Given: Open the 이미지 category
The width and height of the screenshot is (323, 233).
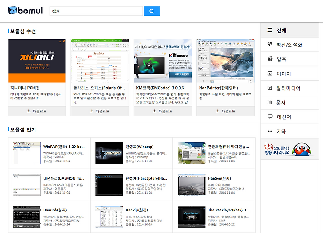Looking at the screenshot, I should (290, 73).
